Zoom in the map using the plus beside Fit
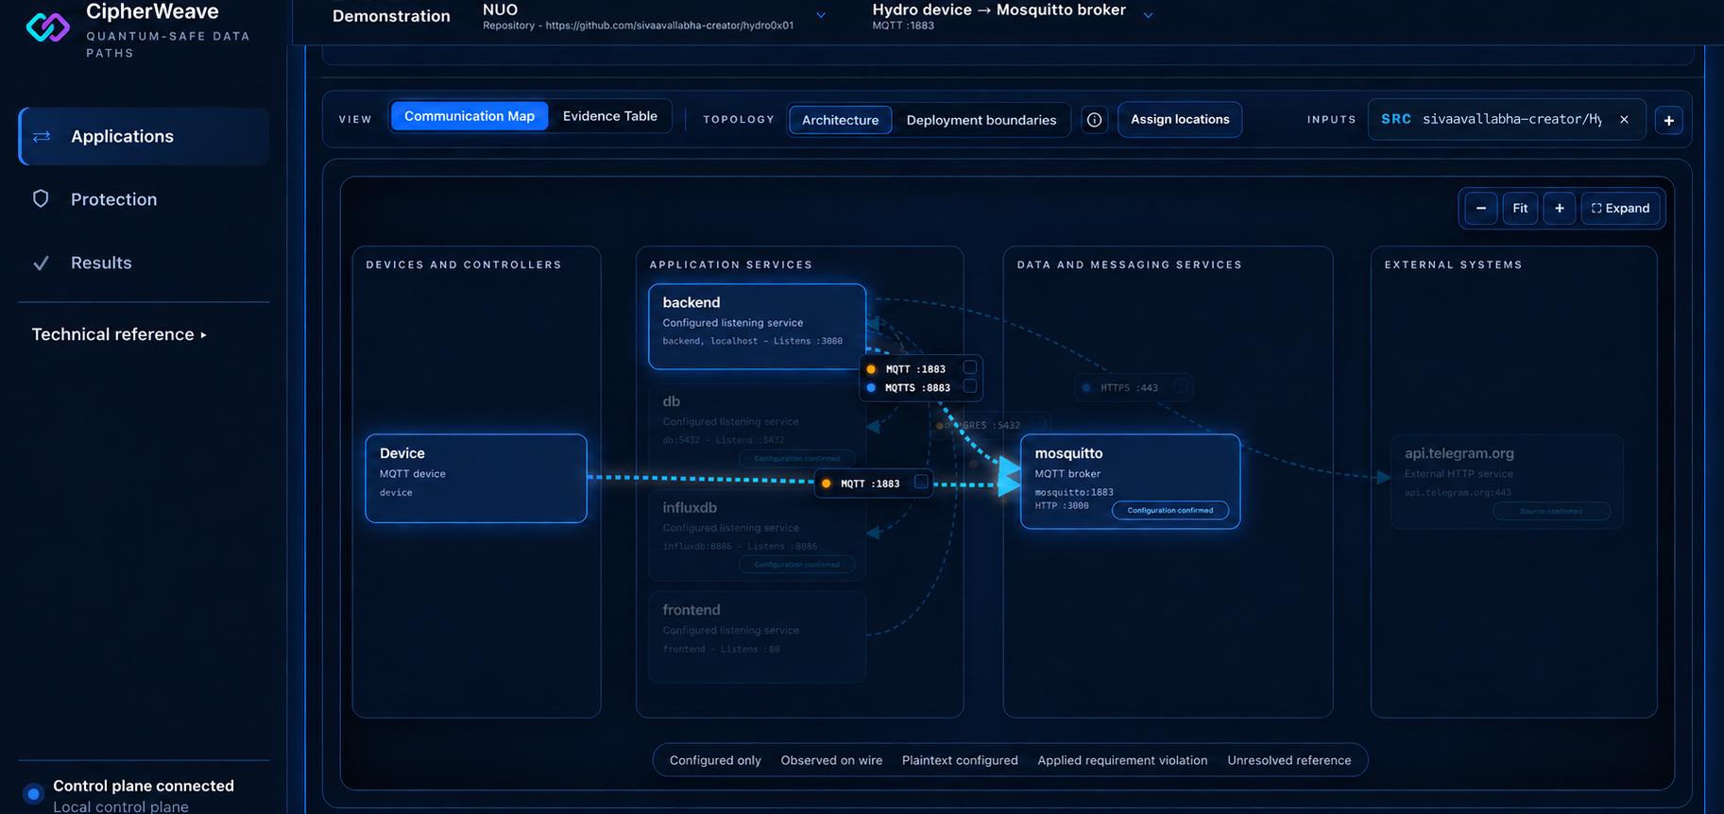The width and height of the screenshot is (1724, 814). point(1559,209)
